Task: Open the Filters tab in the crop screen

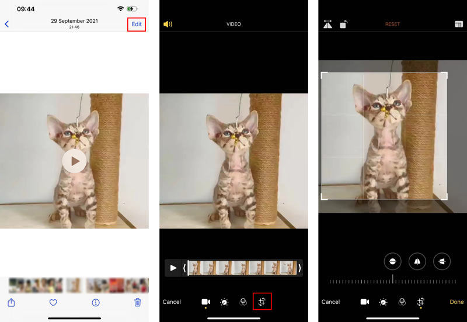Action: (x=402, y=302)
